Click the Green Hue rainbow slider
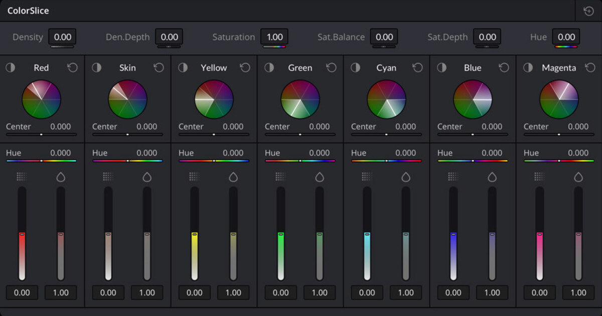Viewport: 602px width, 316px height. pyautogui.click(x=300, y=161)
